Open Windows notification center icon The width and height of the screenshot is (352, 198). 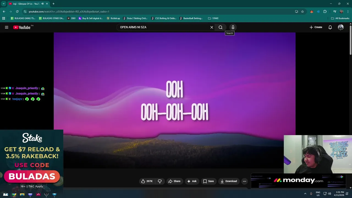[347, 194]
